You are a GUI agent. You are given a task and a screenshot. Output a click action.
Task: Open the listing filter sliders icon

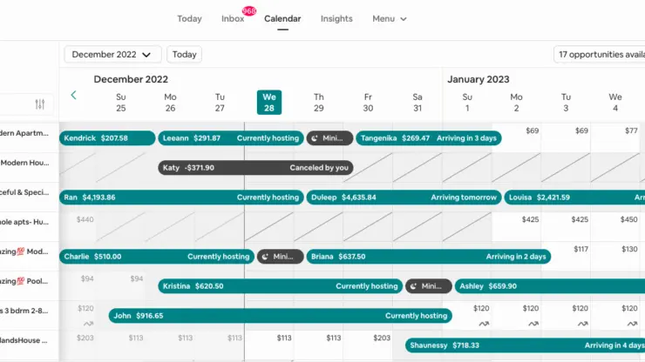(x=40, y=104)
